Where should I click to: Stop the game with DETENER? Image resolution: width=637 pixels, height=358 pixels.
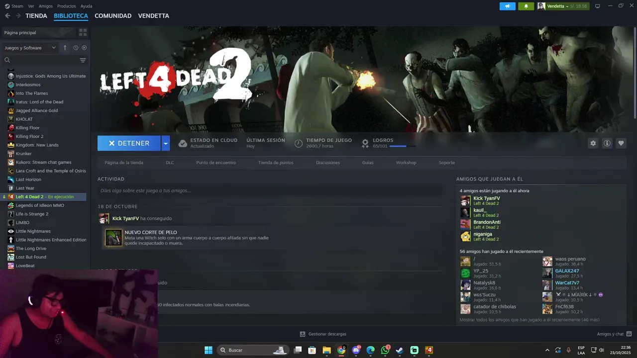pyautogui.click(x=129, y=143)
